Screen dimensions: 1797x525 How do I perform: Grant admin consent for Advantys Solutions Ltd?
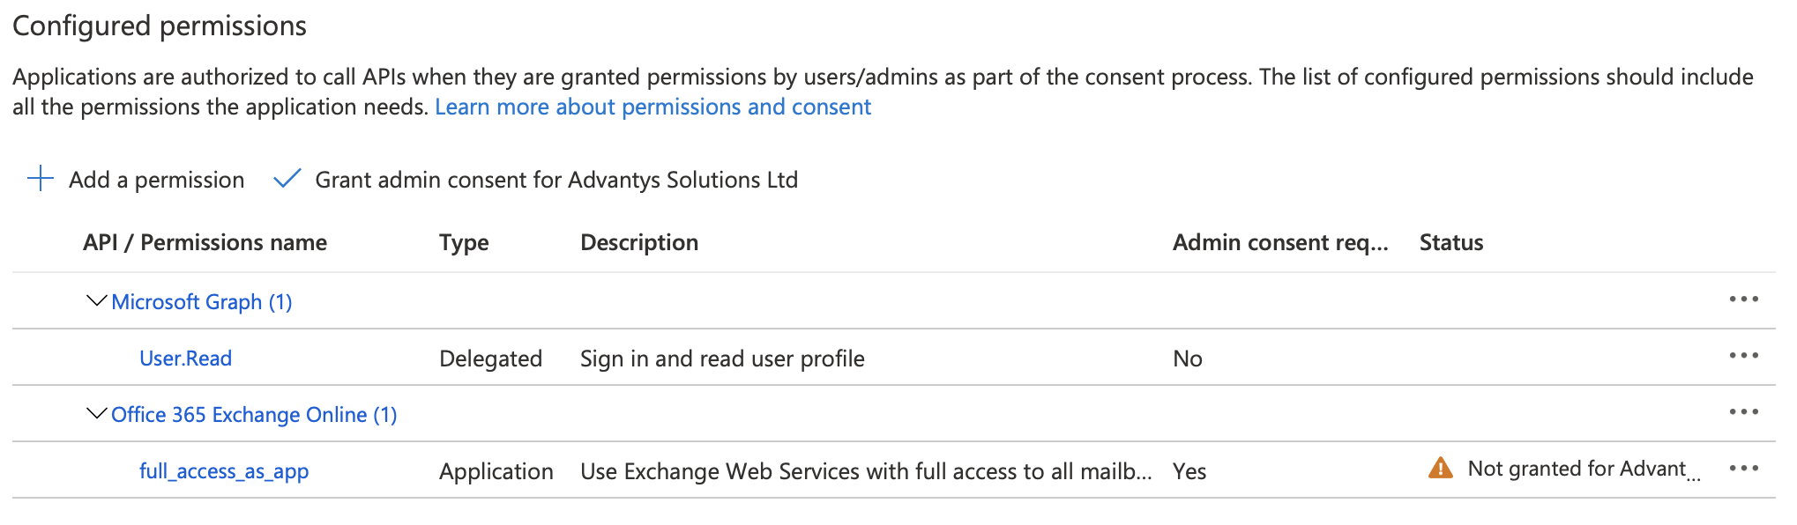click(x=556, y=180)
